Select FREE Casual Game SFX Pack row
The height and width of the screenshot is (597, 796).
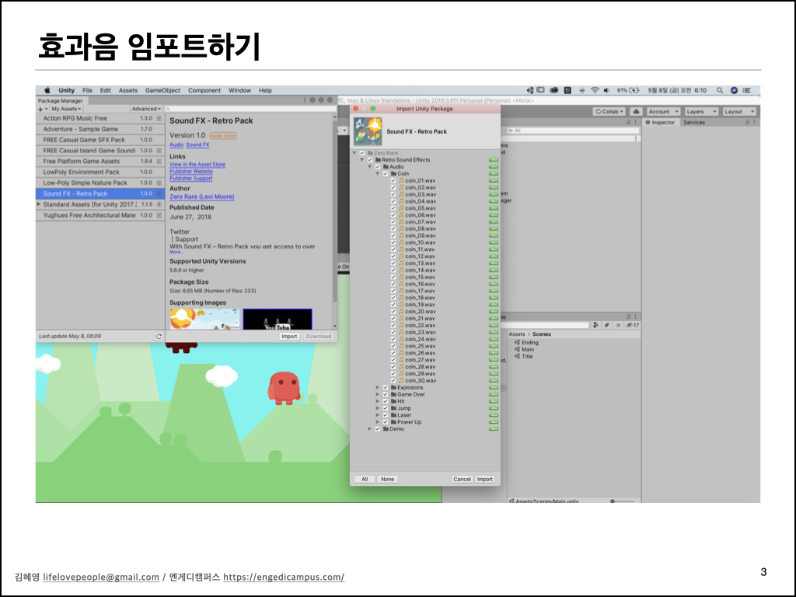[x=100, y=140]
